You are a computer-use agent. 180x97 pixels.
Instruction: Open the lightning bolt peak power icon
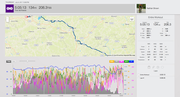pos(153,67)
